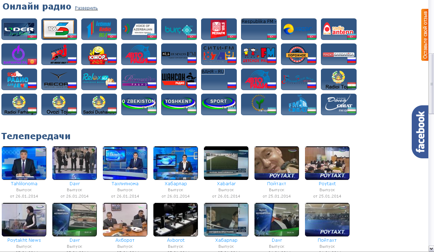Open the Relax FM station
The image size is (434, 252).
click(99, 80)
